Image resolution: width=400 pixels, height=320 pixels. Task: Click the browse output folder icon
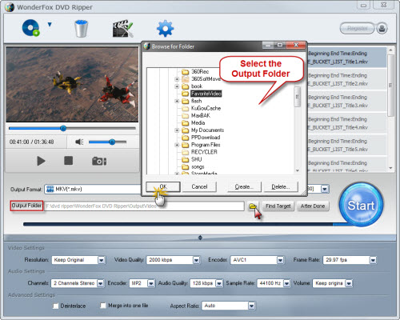[x=253, y=206]
